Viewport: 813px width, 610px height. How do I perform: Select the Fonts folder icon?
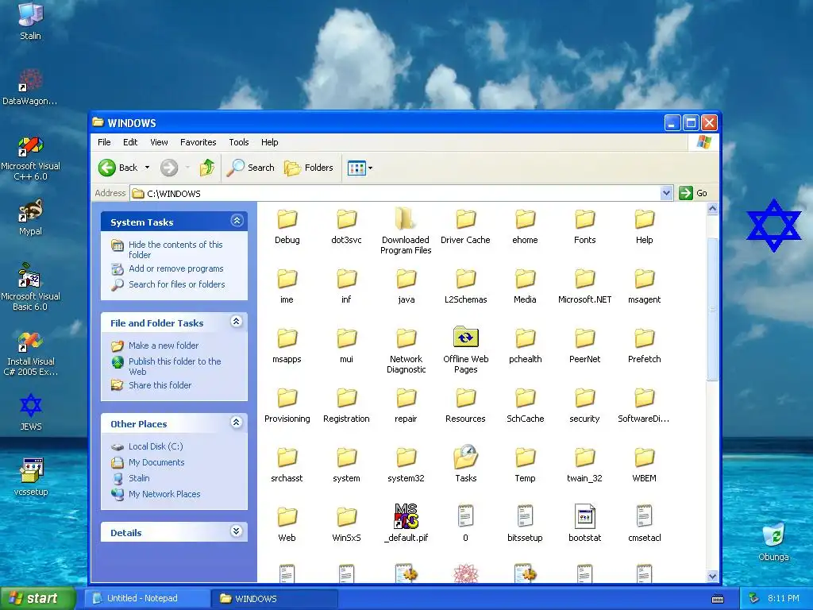tap(585, 219)
